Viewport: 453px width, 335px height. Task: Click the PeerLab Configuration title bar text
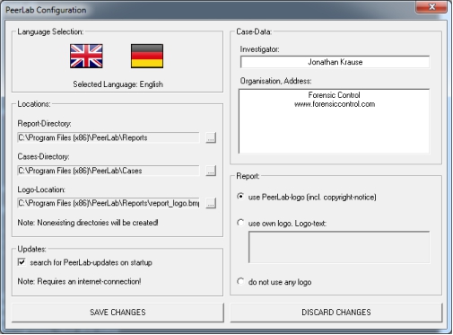46,10
